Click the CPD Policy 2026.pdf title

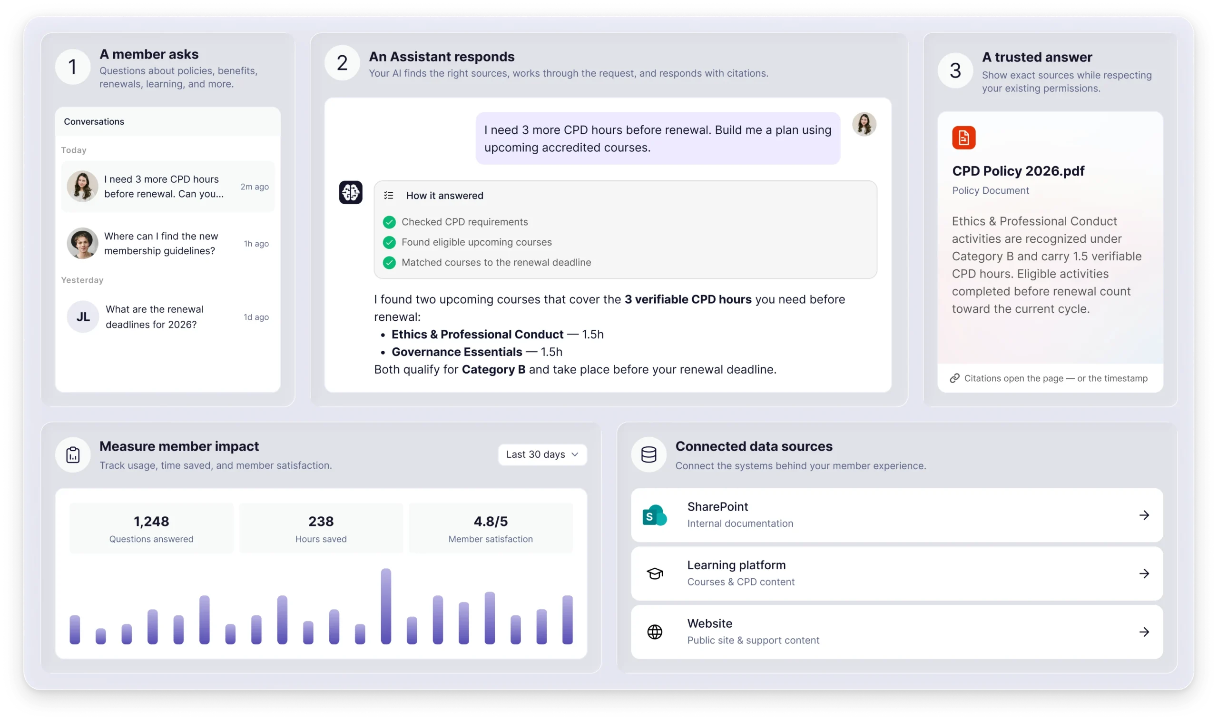1018,171
